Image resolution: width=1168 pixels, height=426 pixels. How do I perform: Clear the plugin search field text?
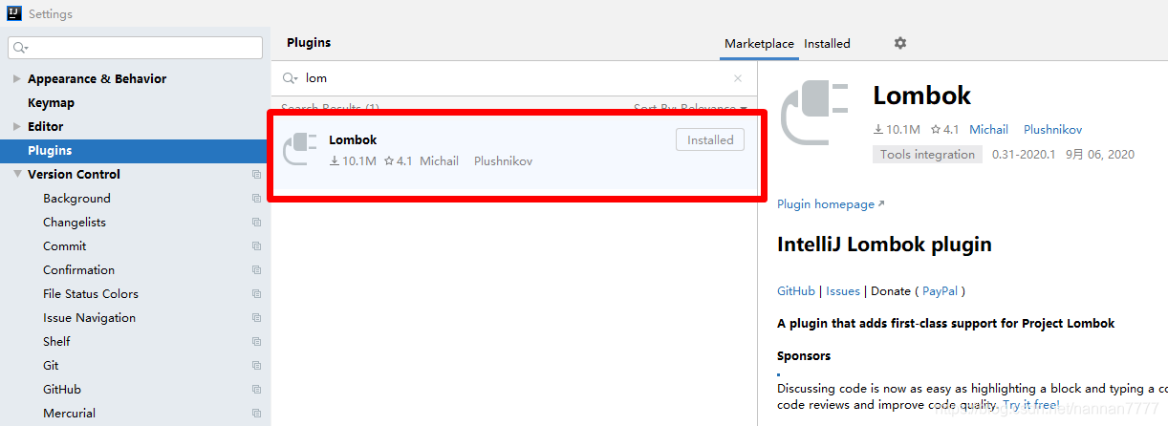[x=738, y=78]
